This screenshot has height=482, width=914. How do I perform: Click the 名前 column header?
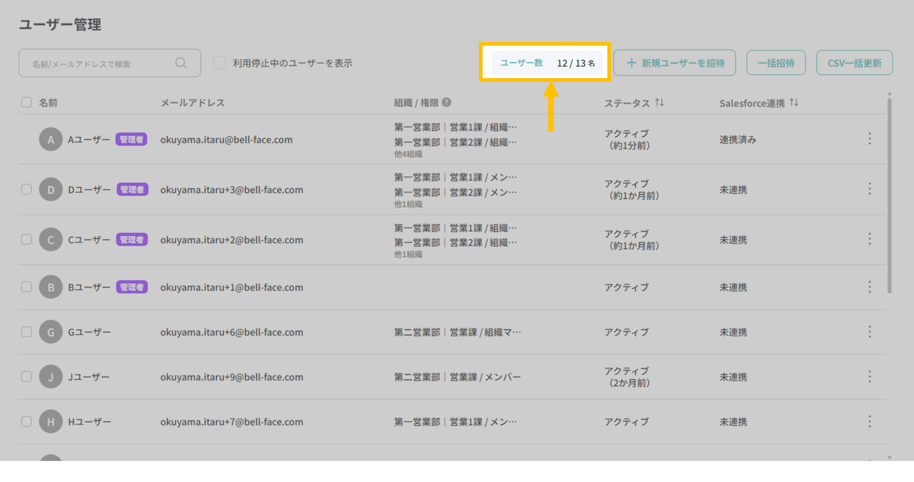pos(48,103)
